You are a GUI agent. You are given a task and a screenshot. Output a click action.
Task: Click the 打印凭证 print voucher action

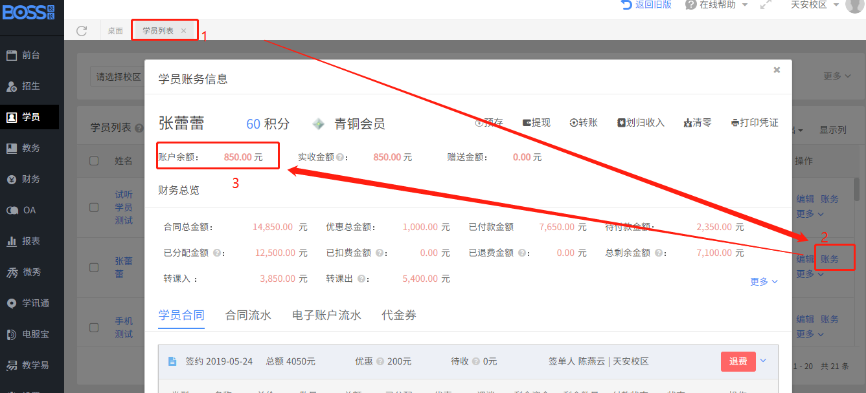click(x=754, y=123)
